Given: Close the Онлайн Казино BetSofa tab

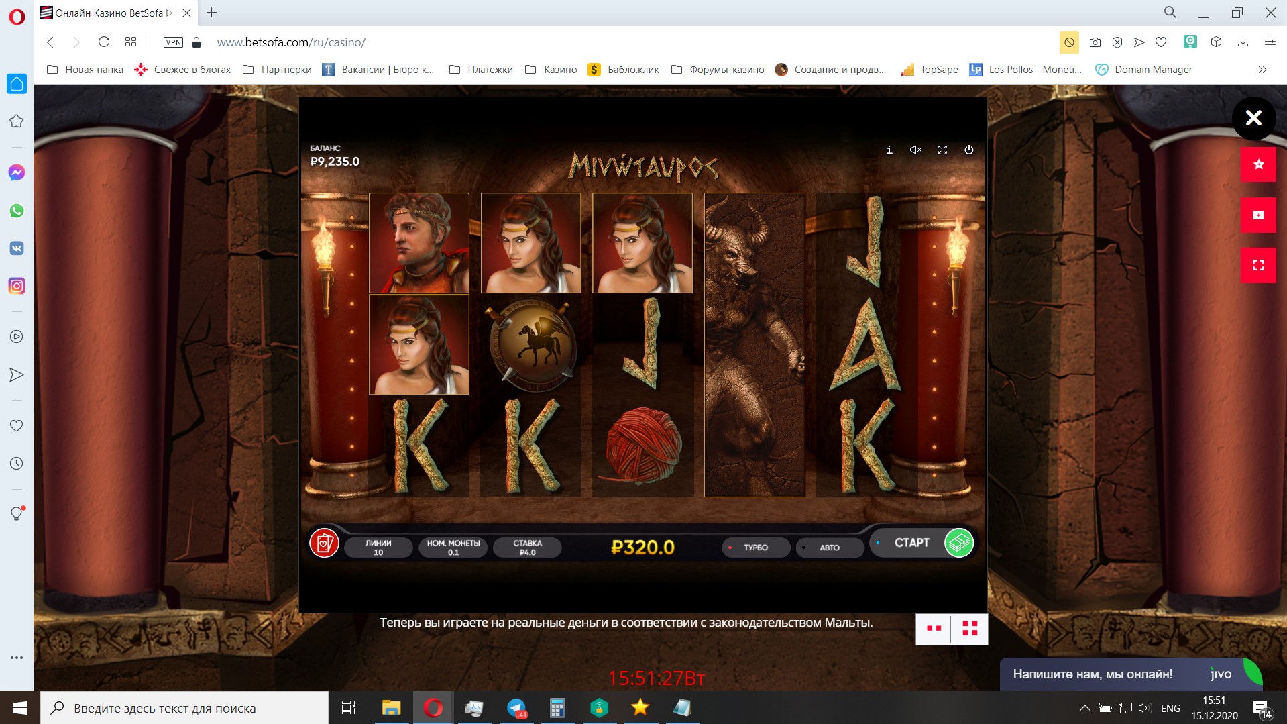Looking at the screenshot, I should coord(187,13).
